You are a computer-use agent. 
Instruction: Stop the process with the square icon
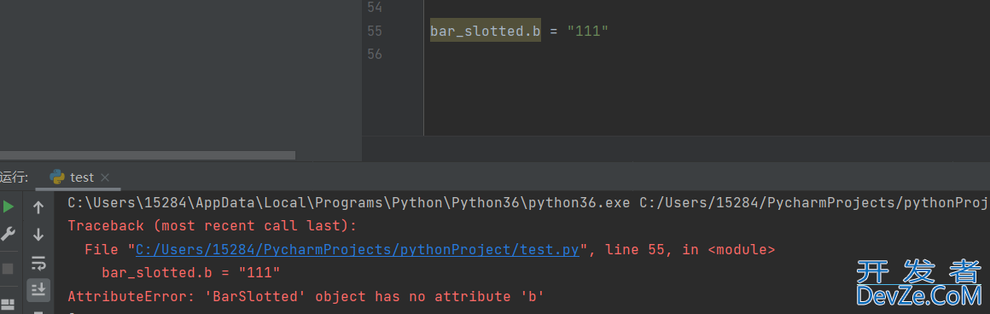coord(8,269)
